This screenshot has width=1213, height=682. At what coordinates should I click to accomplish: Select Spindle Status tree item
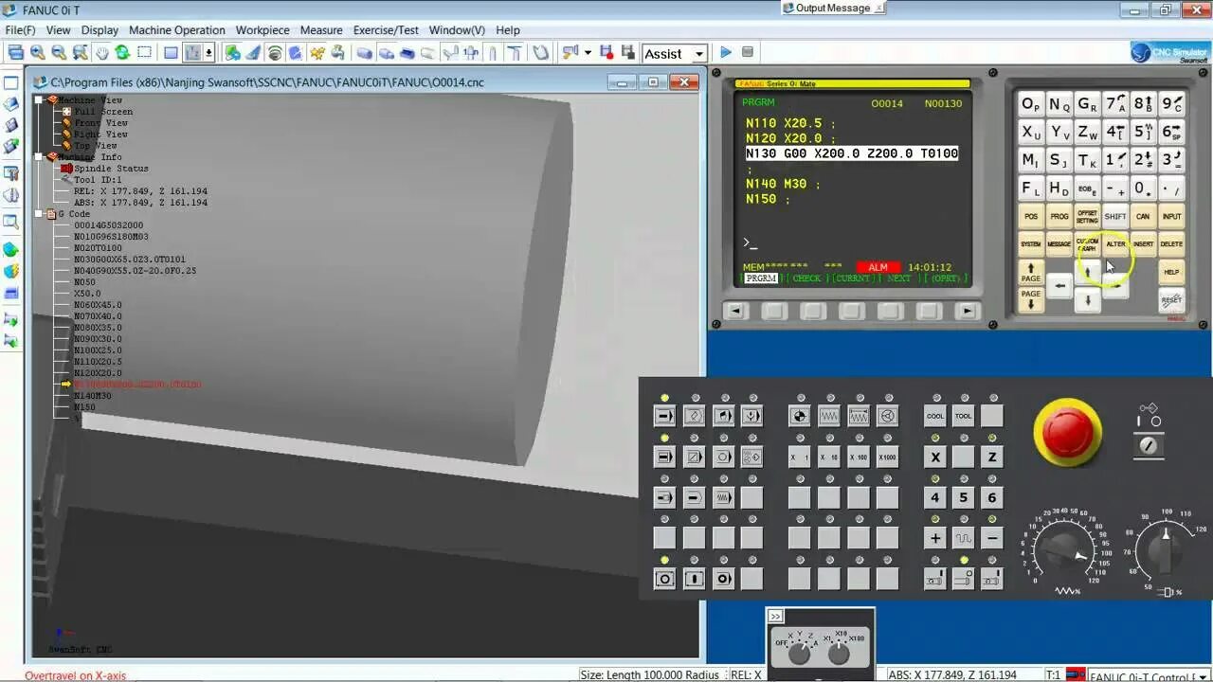(x=111, y=169)
